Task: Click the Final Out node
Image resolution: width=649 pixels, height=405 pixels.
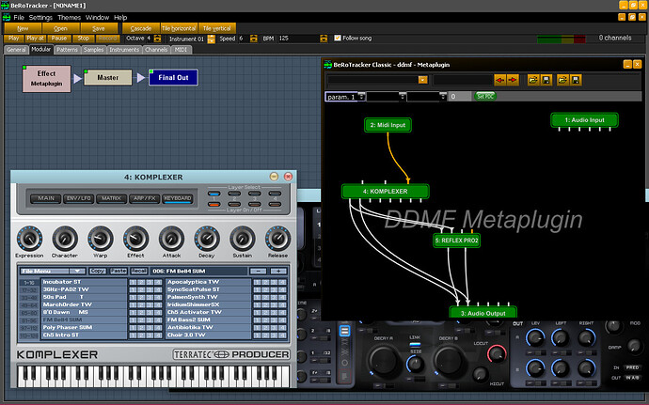Action: (173, 77)
